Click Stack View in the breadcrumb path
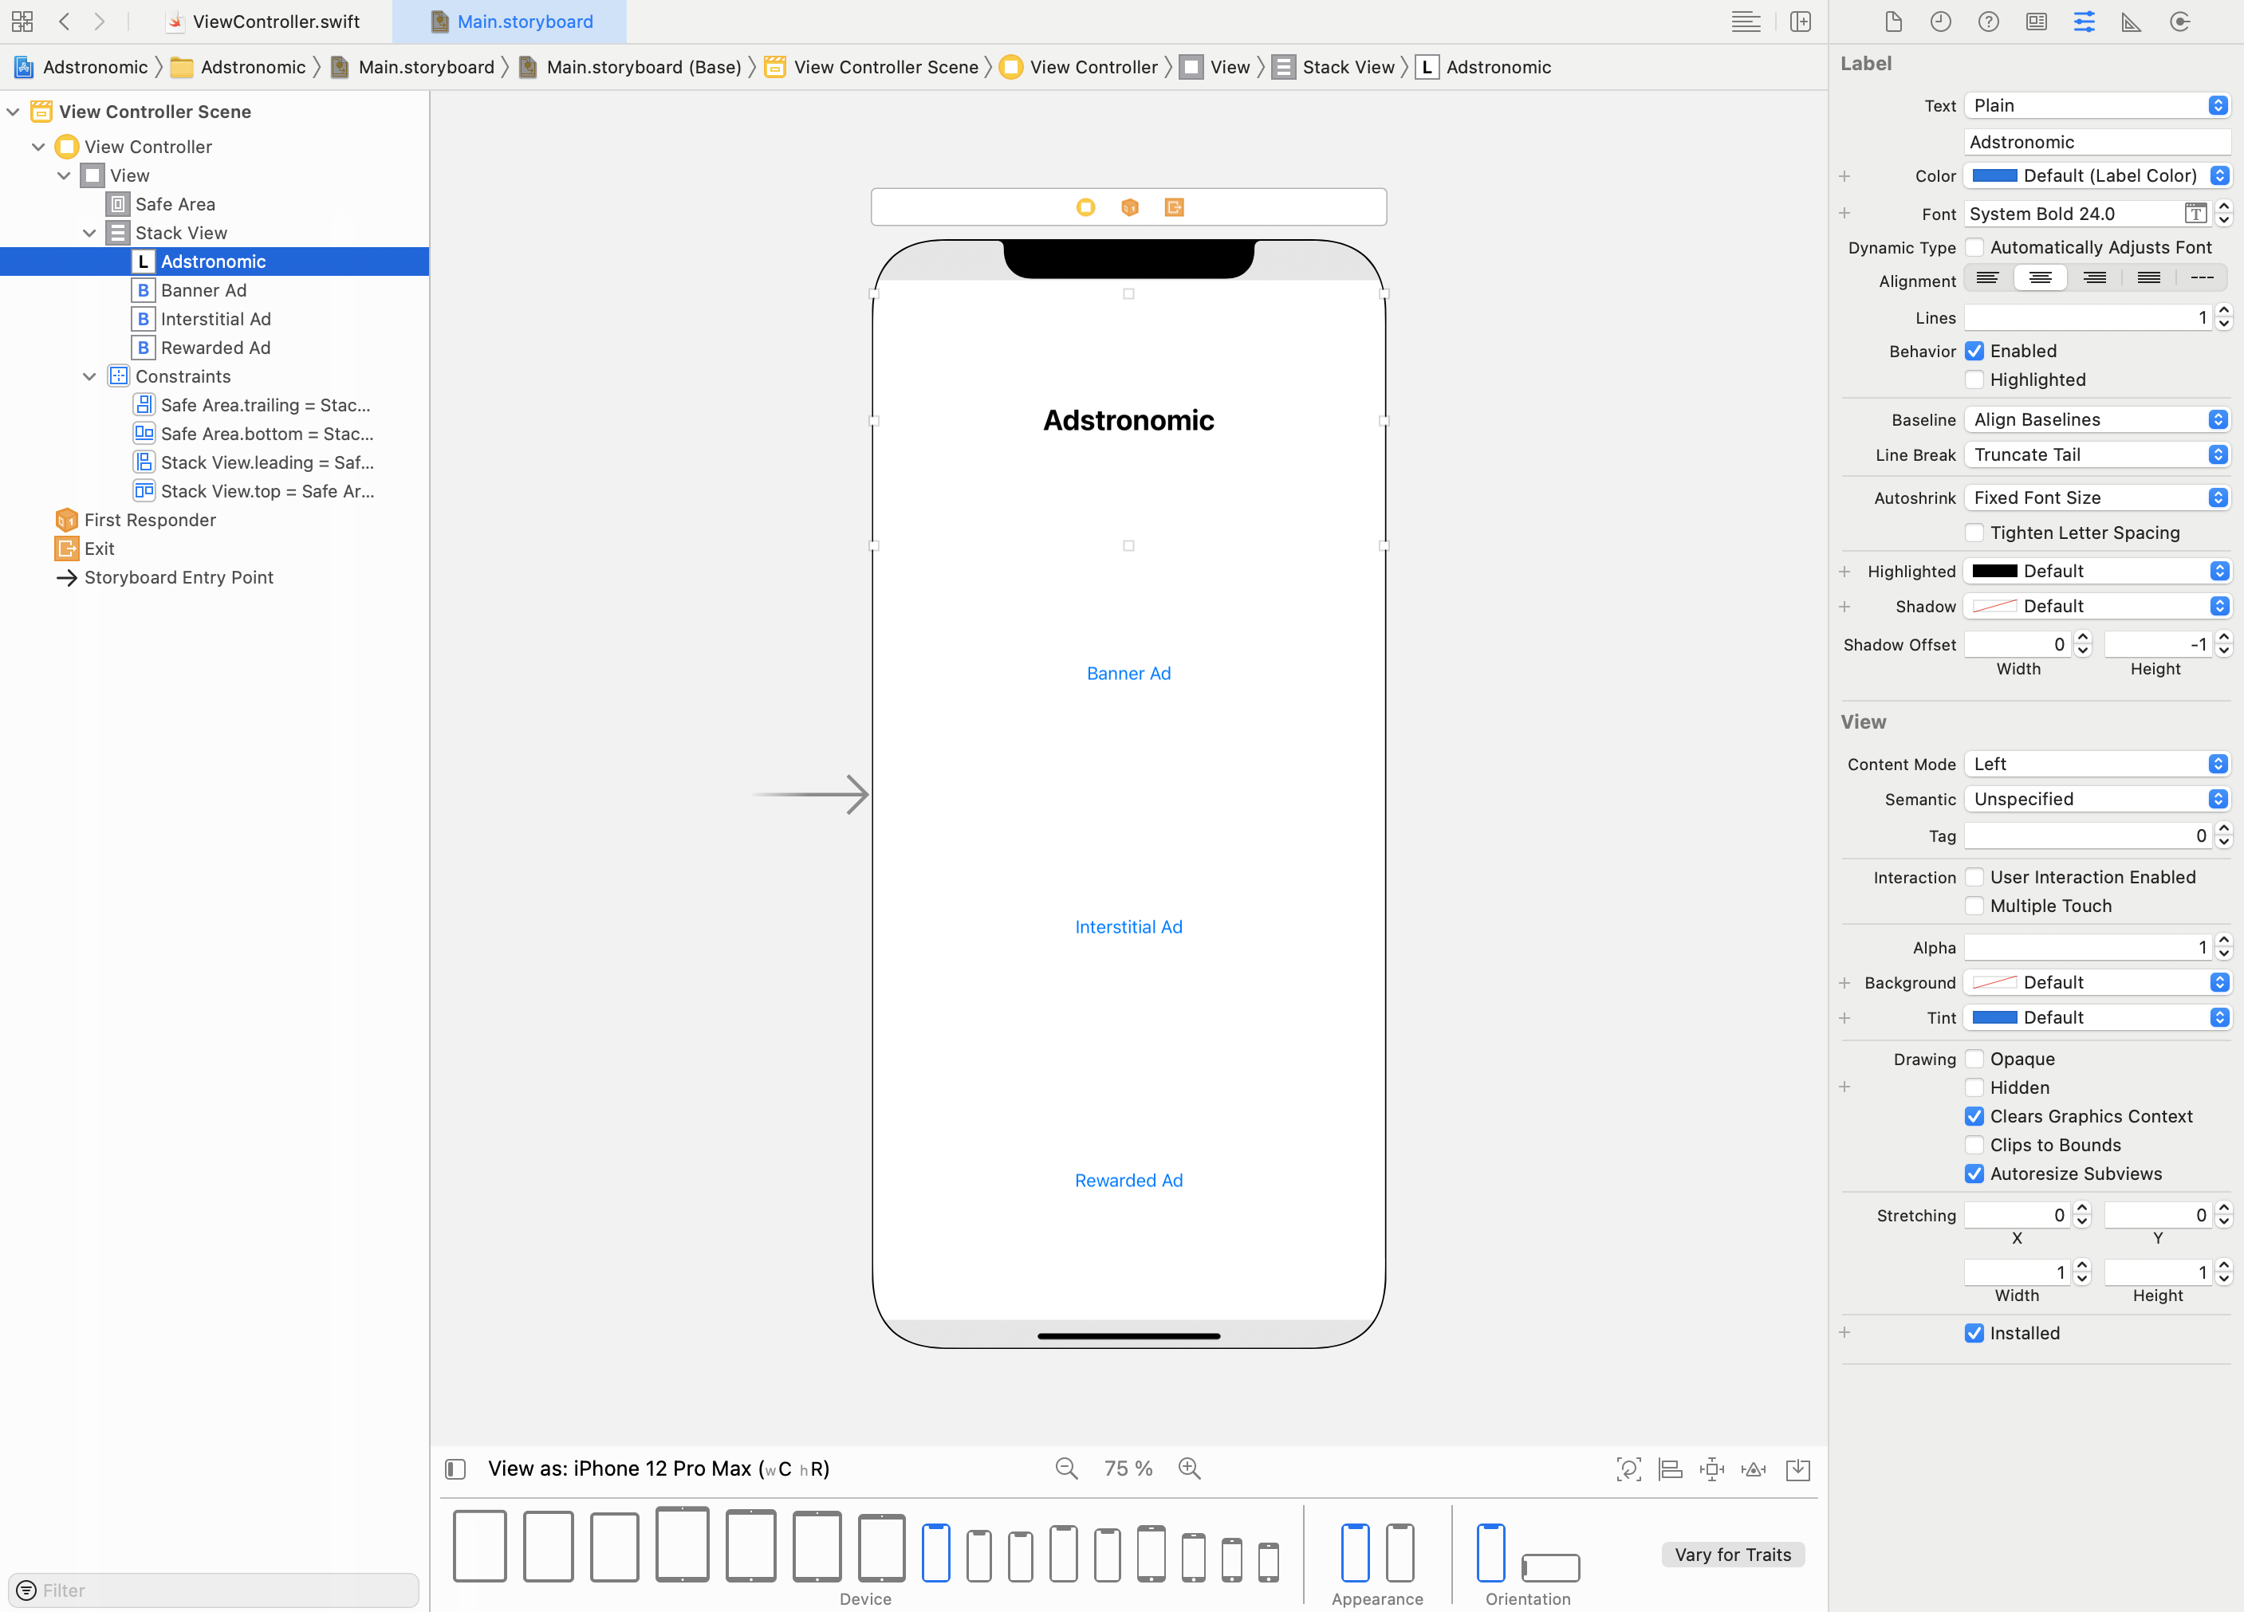The height and width of the screenshot is (1612, 2244). pos(1335,67)
